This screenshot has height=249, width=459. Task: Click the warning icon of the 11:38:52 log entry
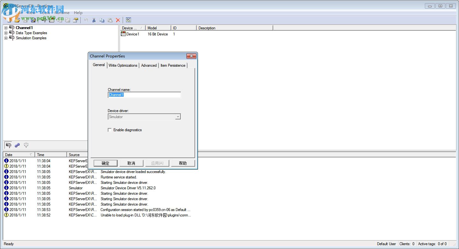[x=6, y=215]
